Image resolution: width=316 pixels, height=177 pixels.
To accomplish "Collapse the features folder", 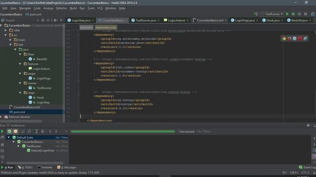I will (20, 64).
